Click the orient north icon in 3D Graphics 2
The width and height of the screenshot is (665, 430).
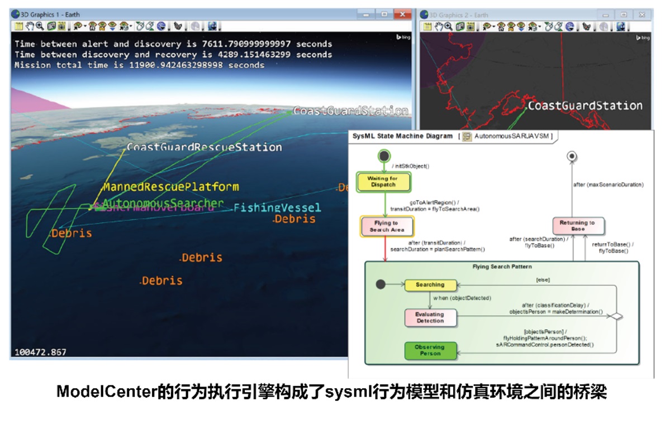[511, 27]
